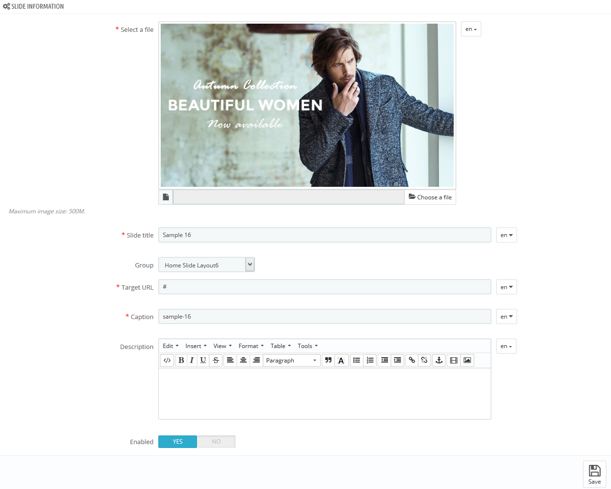Open the language dropdown beside Caption
611x489 pixels.
(506, 317)
